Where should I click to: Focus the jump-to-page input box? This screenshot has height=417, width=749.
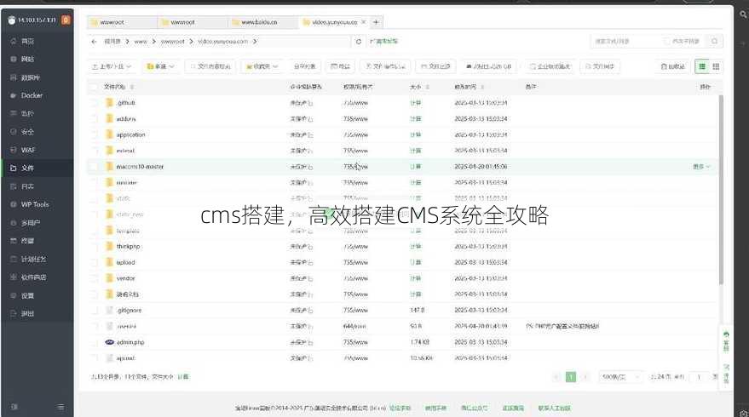pos(699,377)
